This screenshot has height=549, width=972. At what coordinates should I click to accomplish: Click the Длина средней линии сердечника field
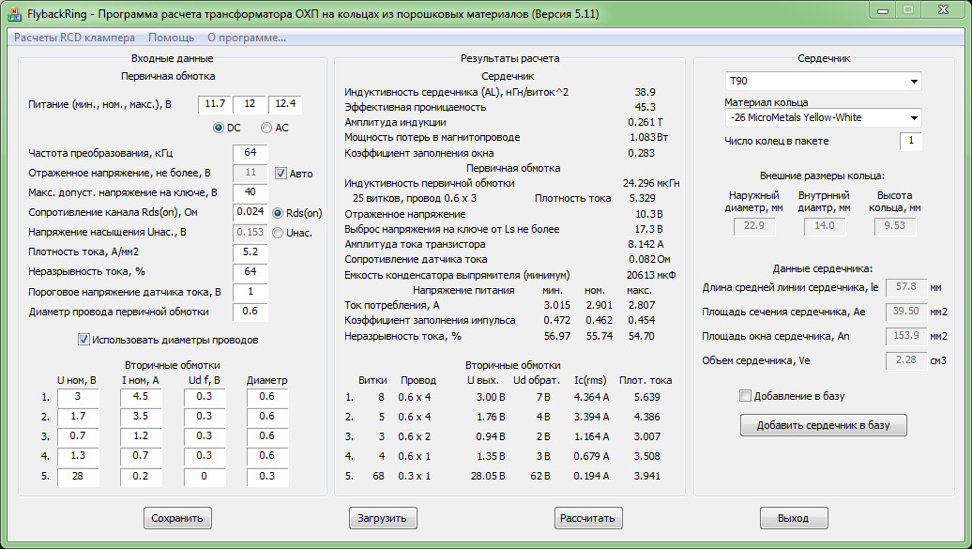click(905, 287)
